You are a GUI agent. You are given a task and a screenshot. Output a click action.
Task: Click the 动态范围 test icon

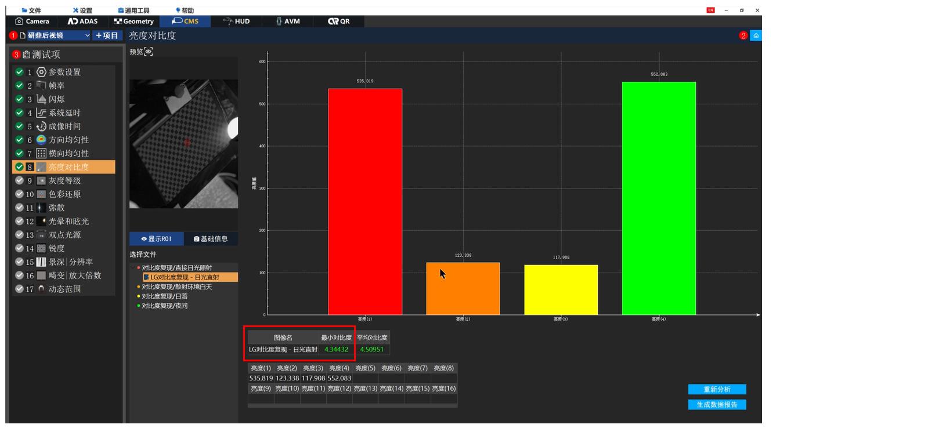coord(41,289)
